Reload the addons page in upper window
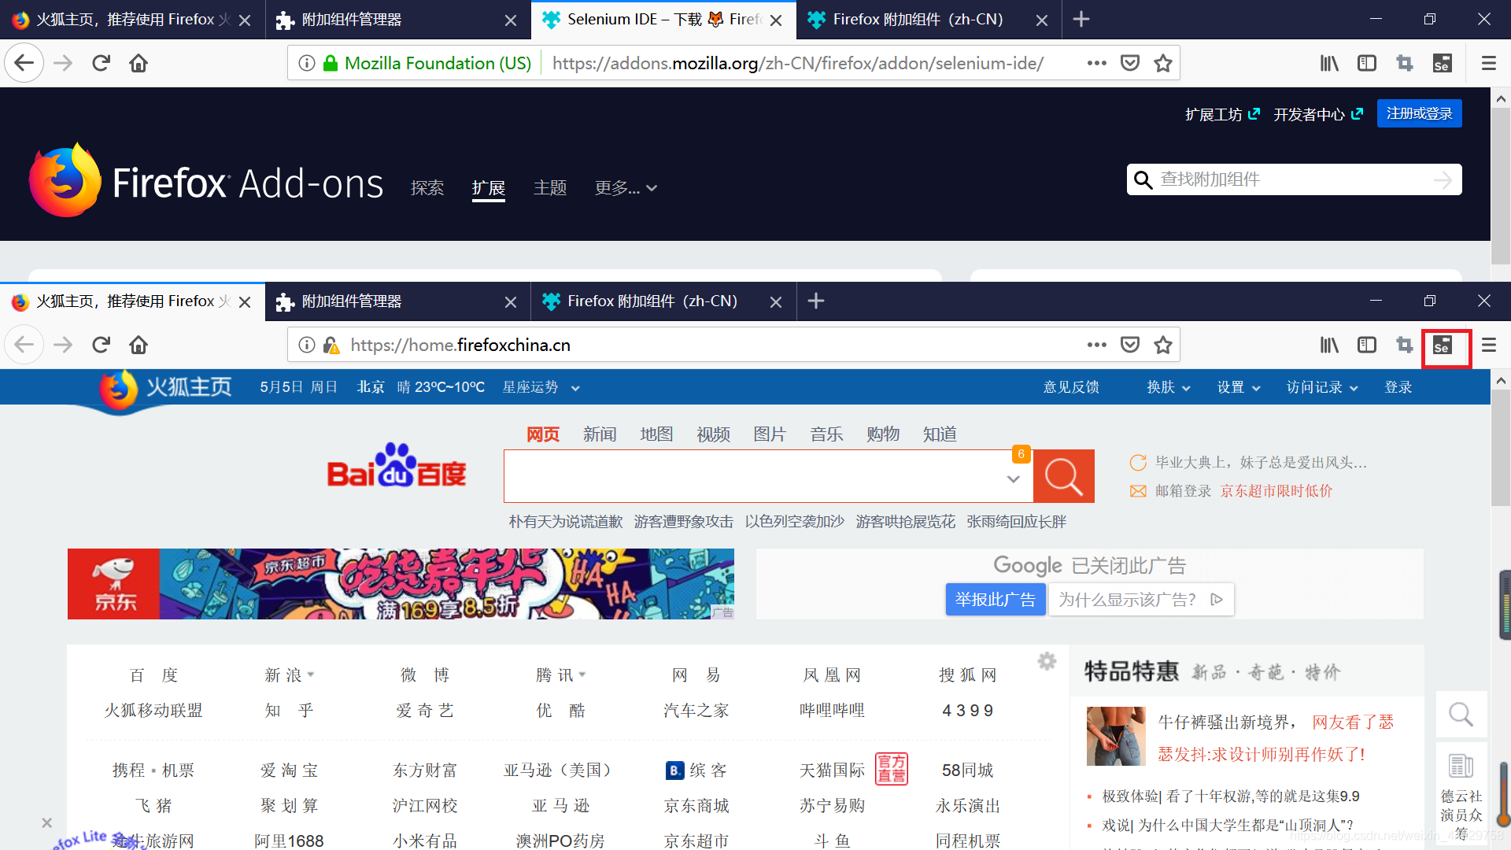This screenshot has width=1511, height=850. click(x=101, y=63)
